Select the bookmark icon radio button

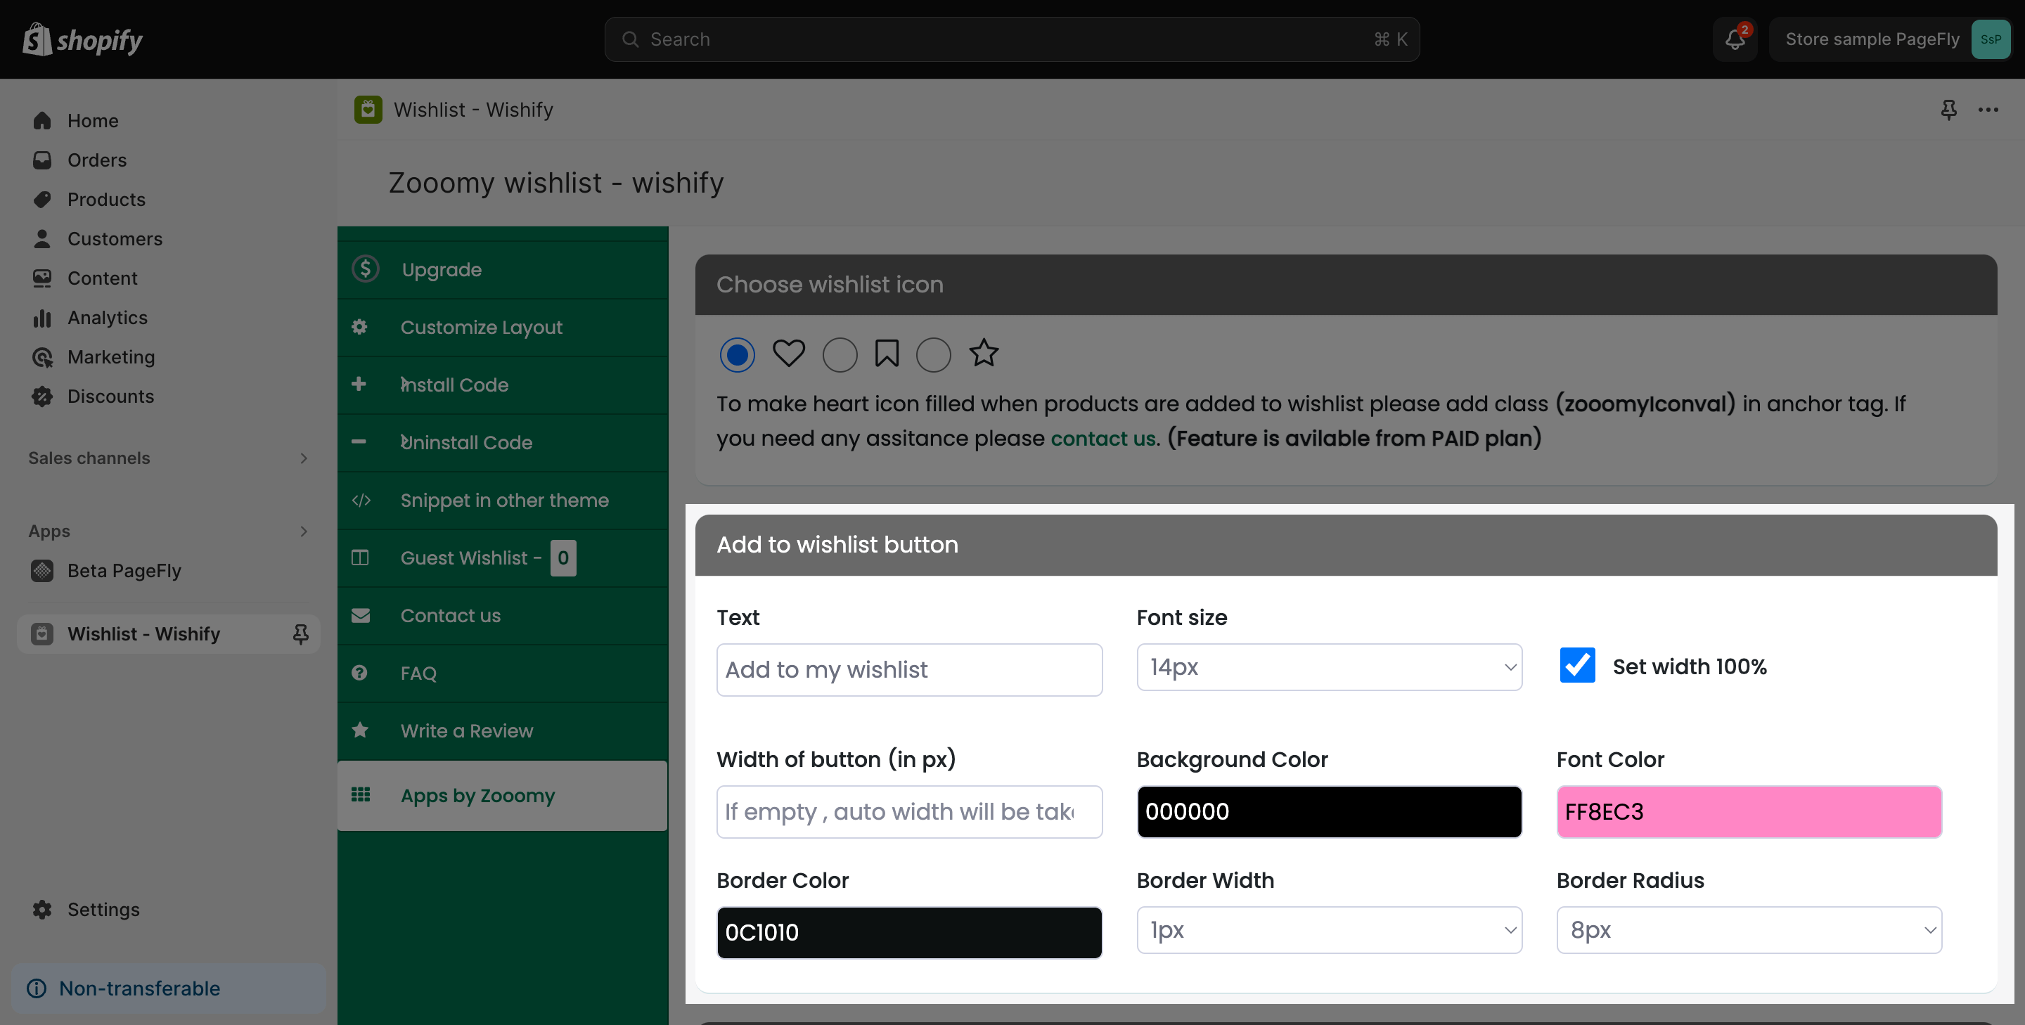coord(840,355)
